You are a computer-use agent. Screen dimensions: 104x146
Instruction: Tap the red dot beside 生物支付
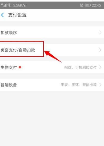pos(20,67)
